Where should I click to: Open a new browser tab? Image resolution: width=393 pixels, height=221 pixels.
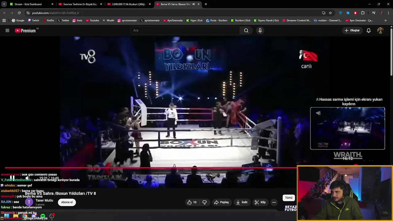(206, 4)
